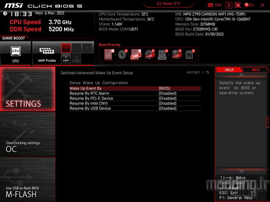The height and width of the screenshot is (202, 270).
Task: Click the right edge panel expand arrows
Action: coord(267,127)
